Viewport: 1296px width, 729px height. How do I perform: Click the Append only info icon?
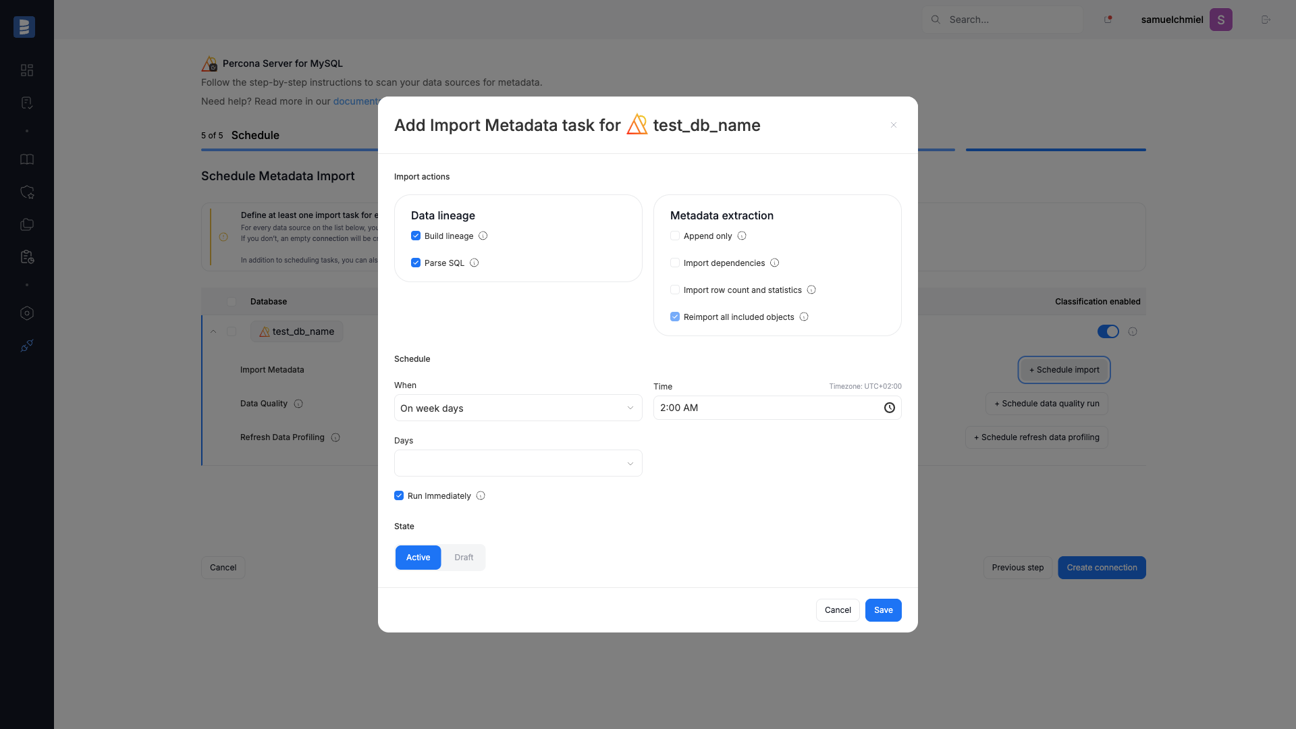tap(742, 236)
